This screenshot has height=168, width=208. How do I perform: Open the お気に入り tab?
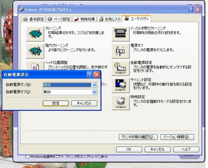(x=109, y=19)
